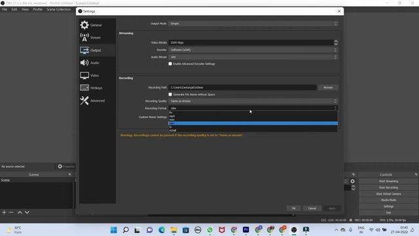Toggle Studio Mode in Controls
419x236 pixels.
[x=388, y=200]
